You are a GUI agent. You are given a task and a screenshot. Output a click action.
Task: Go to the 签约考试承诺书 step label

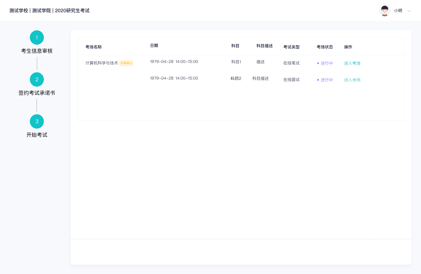[x=37, y=93]
